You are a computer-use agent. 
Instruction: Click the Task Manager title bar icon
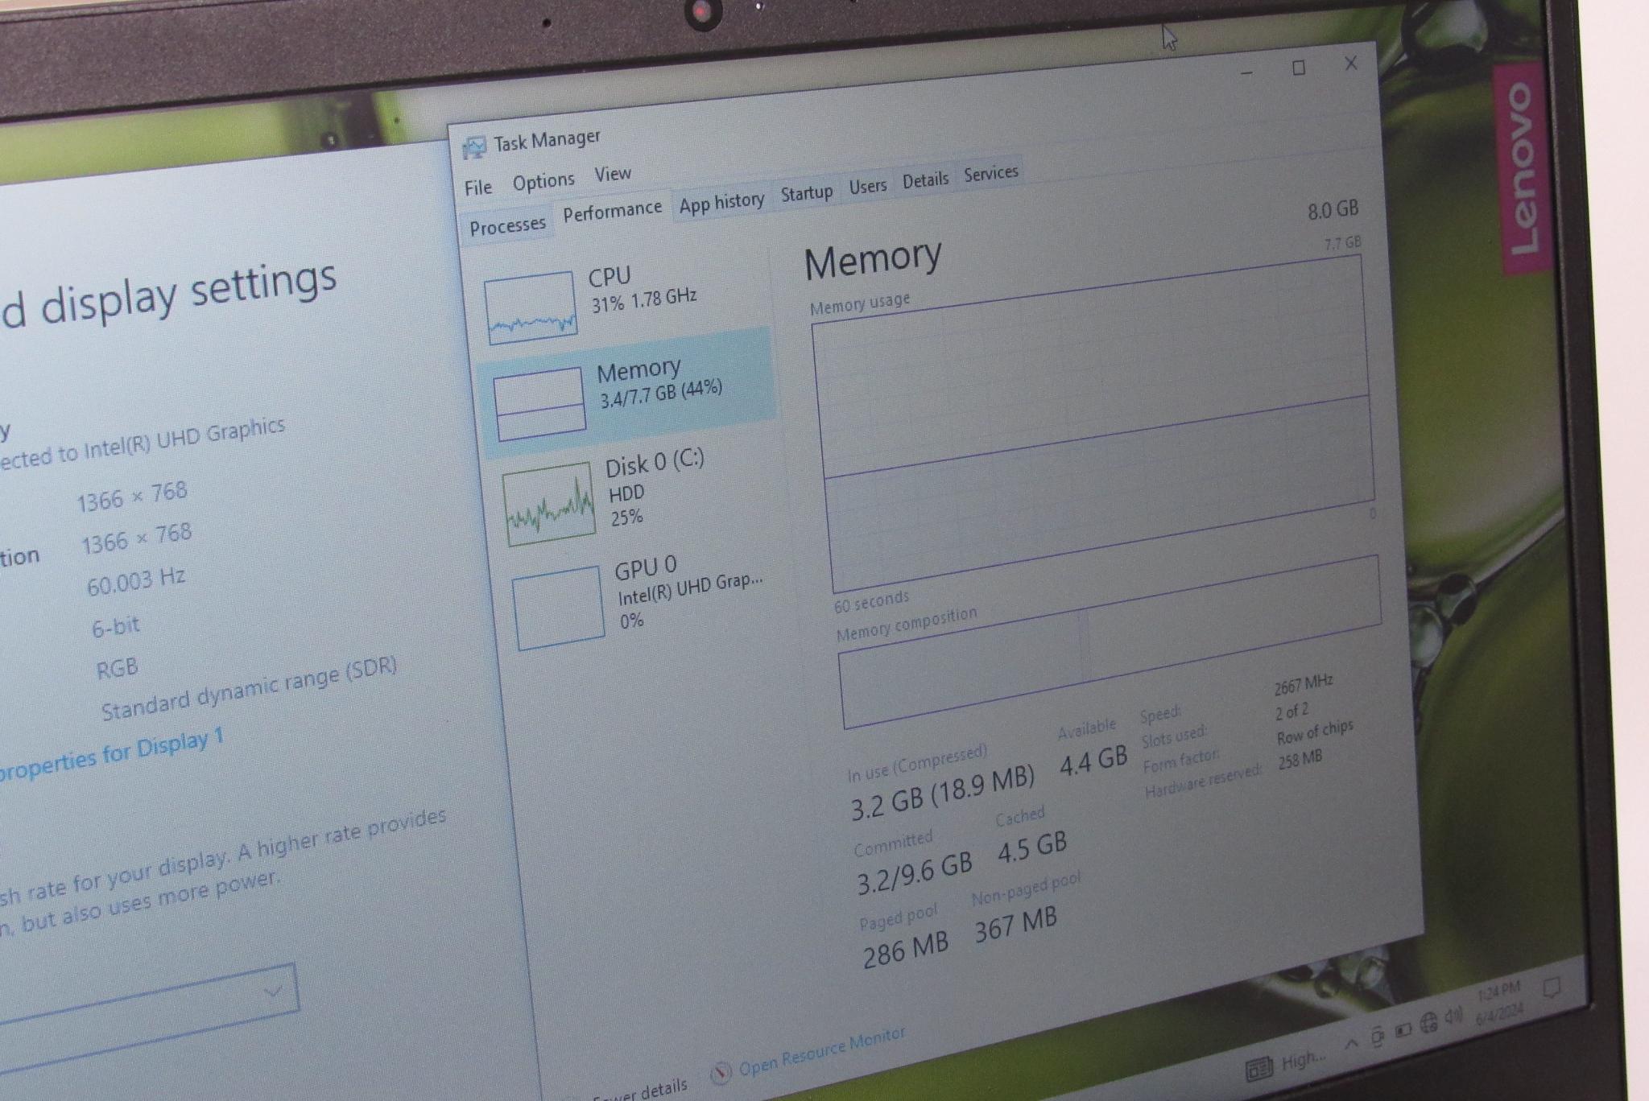[x=474, y=147]
